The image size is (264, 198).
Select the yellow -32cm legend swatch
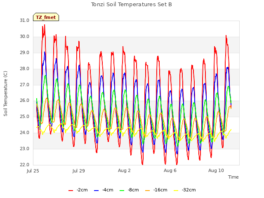point(176,191)
